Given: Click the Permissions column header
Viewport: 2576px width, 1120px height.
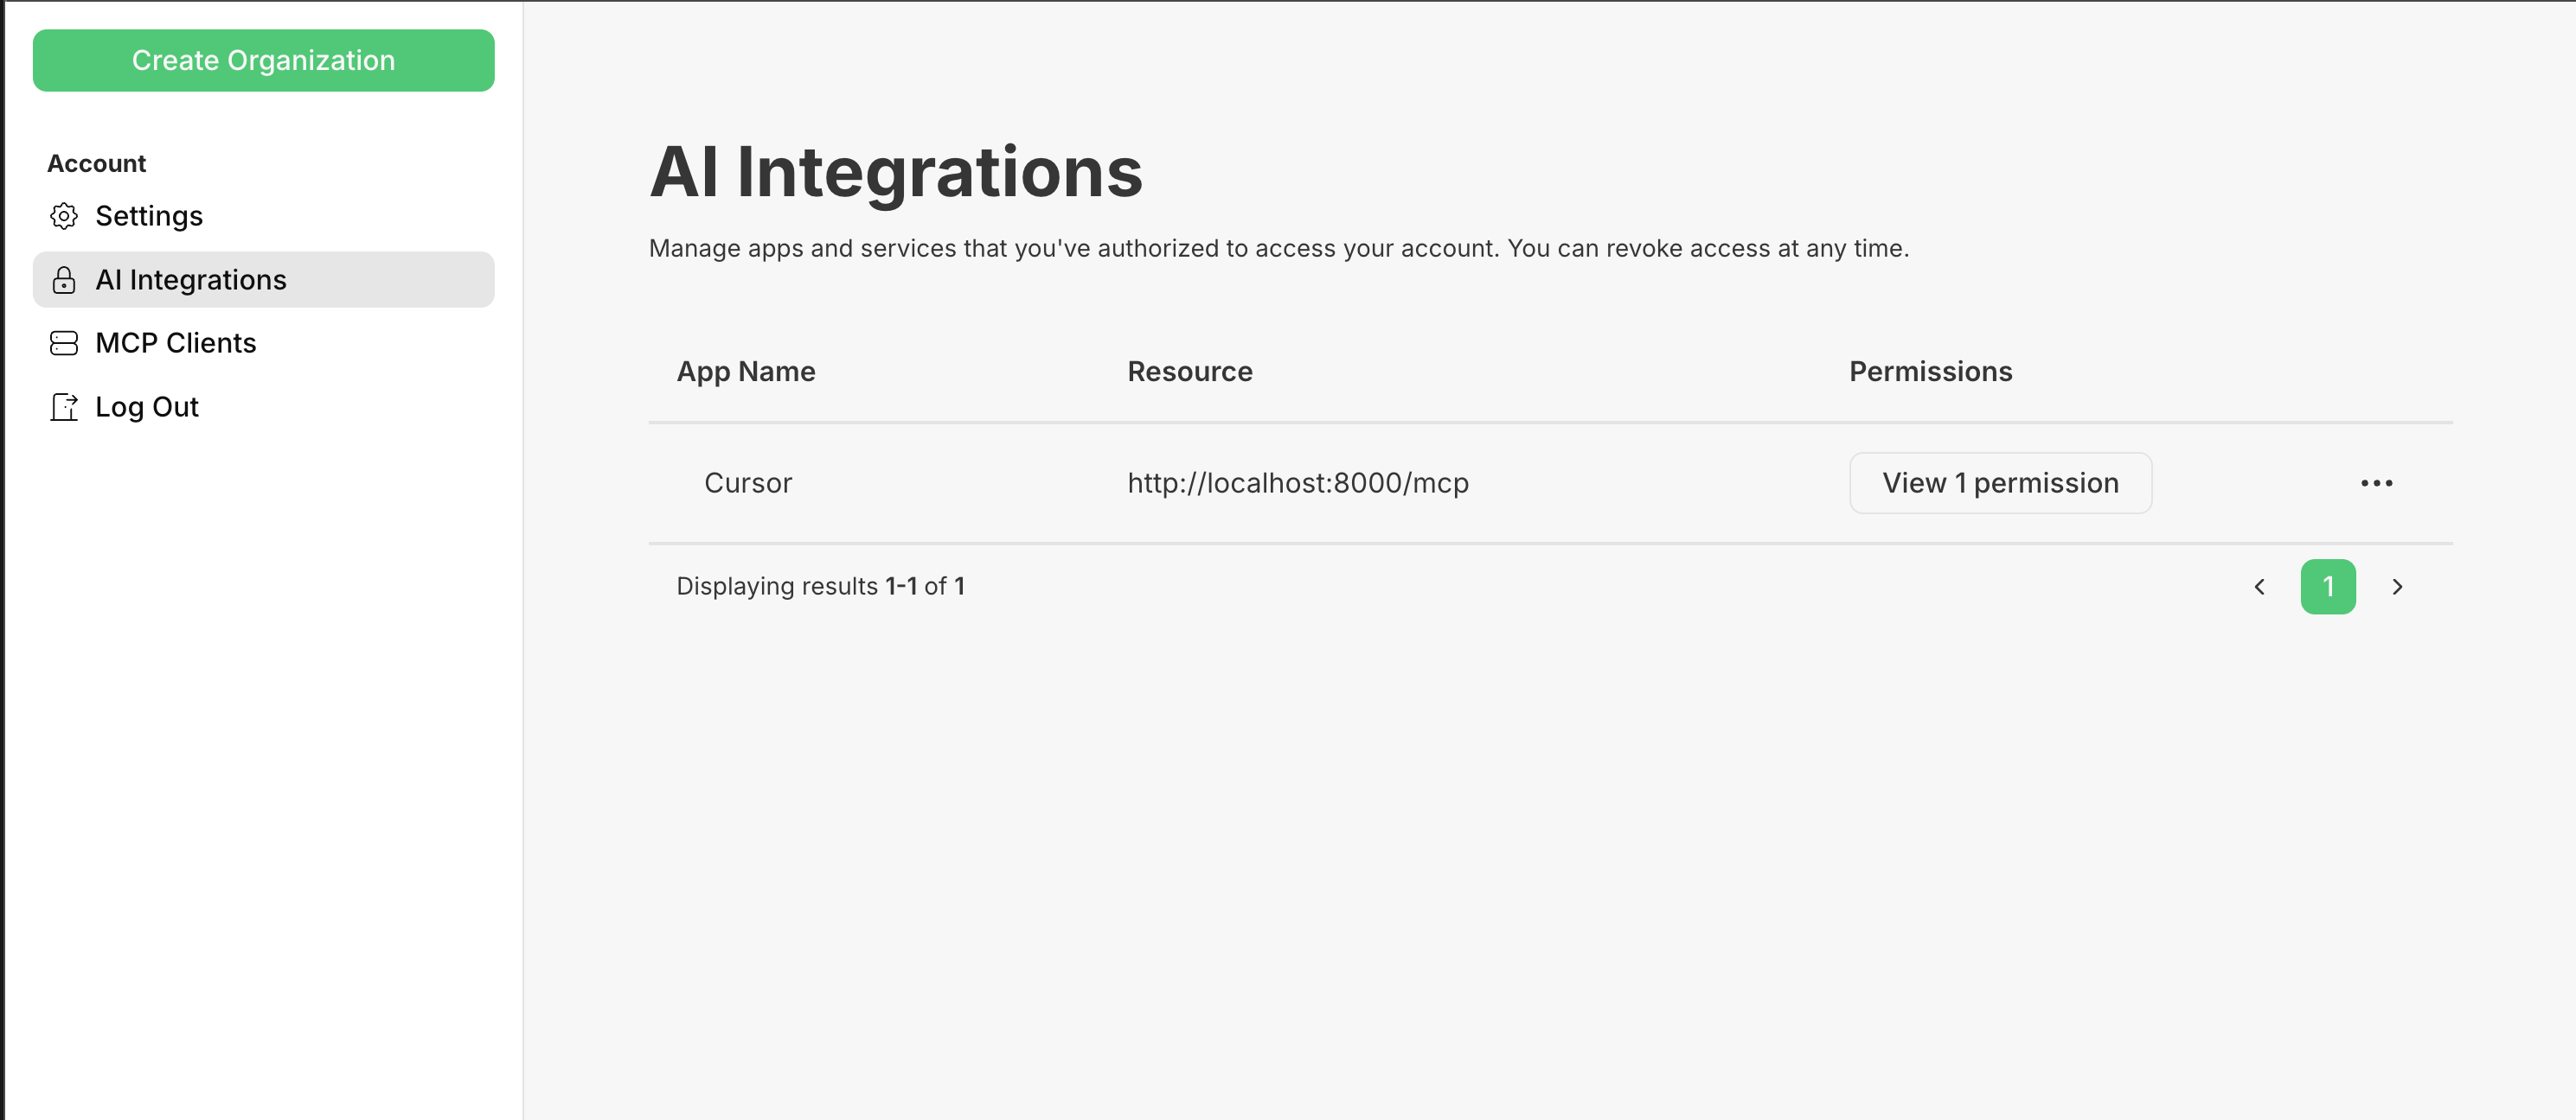Looking at the screenshot, I should pyautogui.click(x=1930, y=372).
